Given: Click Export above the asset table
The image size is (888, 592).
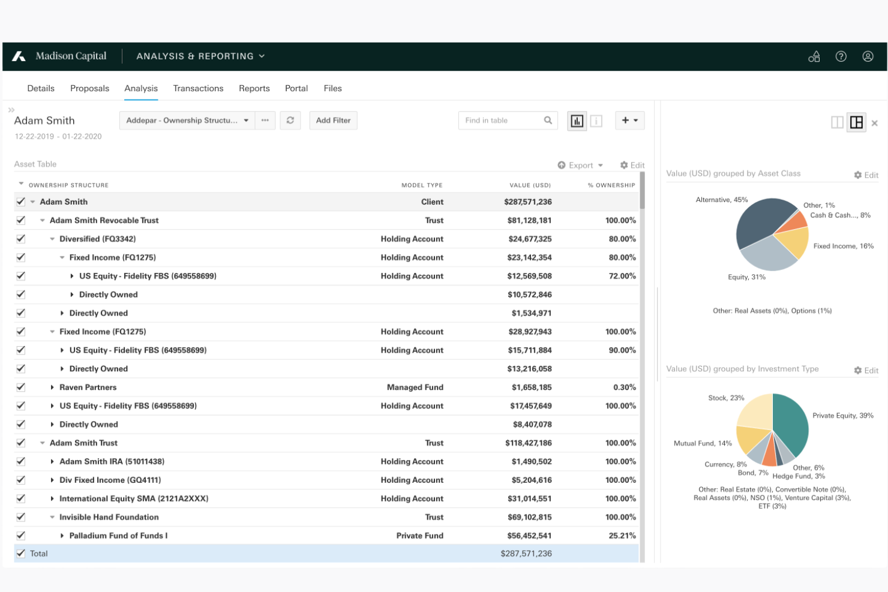Looking at the screenshot, I should click(x=580, y=165).
